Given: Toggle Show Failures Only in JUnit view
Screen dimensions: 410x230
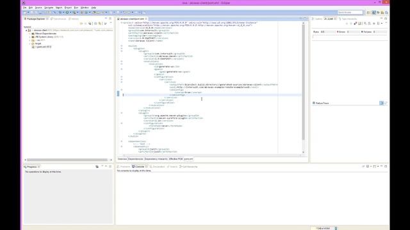Looking at the screenshot, I should (356, 24).
